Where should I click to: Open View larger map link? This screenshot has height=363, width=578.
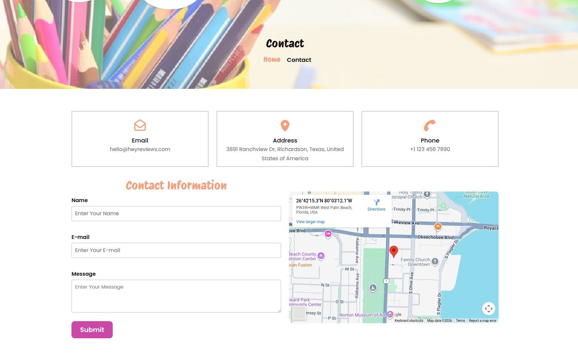point(310,222)
